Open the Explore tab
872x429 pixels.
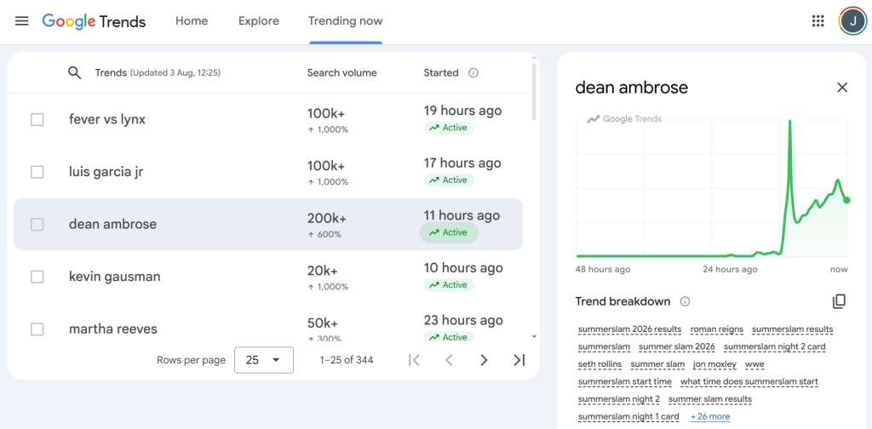click(x=259, y=21)
